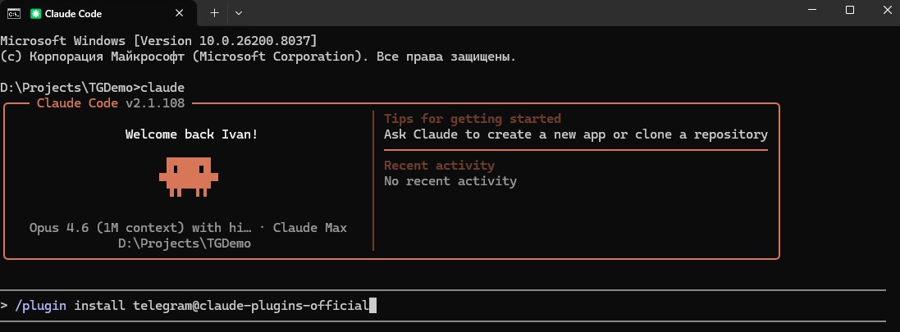Open a new terminal tab with plus

[214, 13]
